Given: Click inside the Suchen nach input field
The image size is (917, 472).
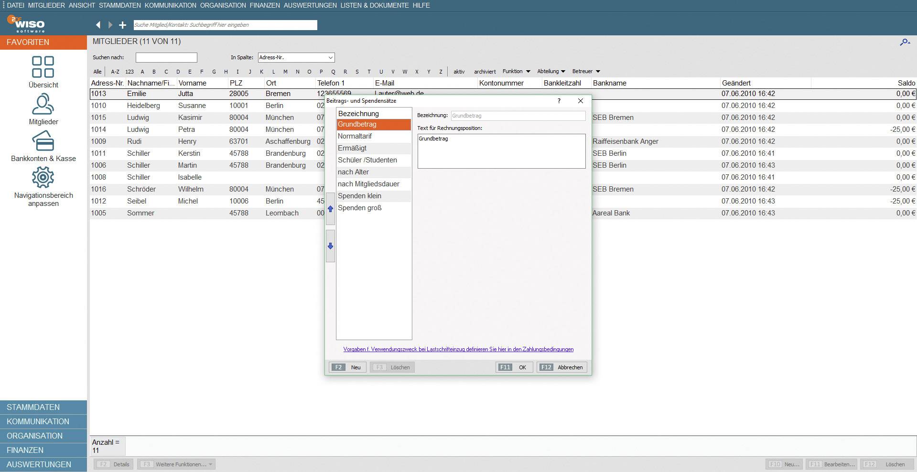Looking at the screenshot, I should [166, 57].
